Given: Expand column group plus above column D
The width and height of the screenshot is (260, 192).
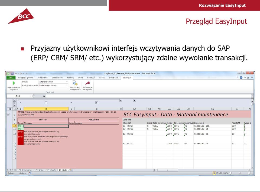Looking at the screenshot, I should (x=46, y=103).
